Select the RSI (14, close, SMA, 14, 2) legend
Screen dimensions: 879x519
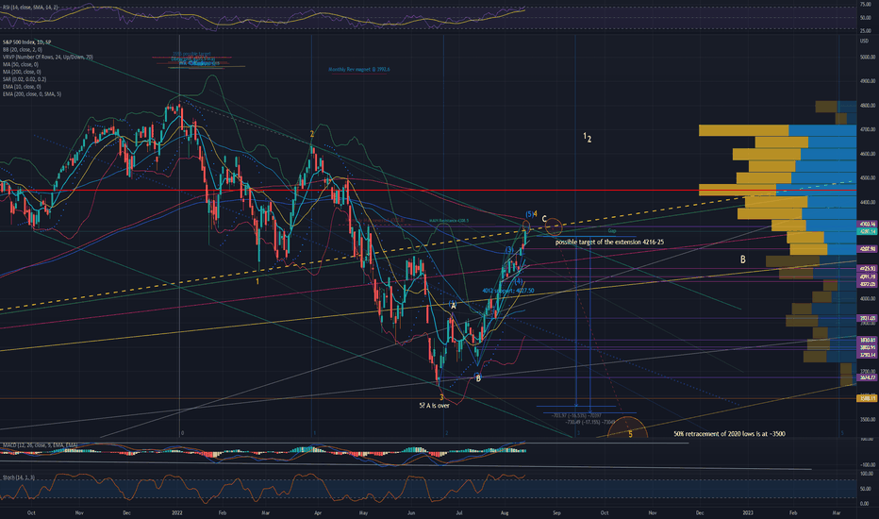click(x=29, y=8)
